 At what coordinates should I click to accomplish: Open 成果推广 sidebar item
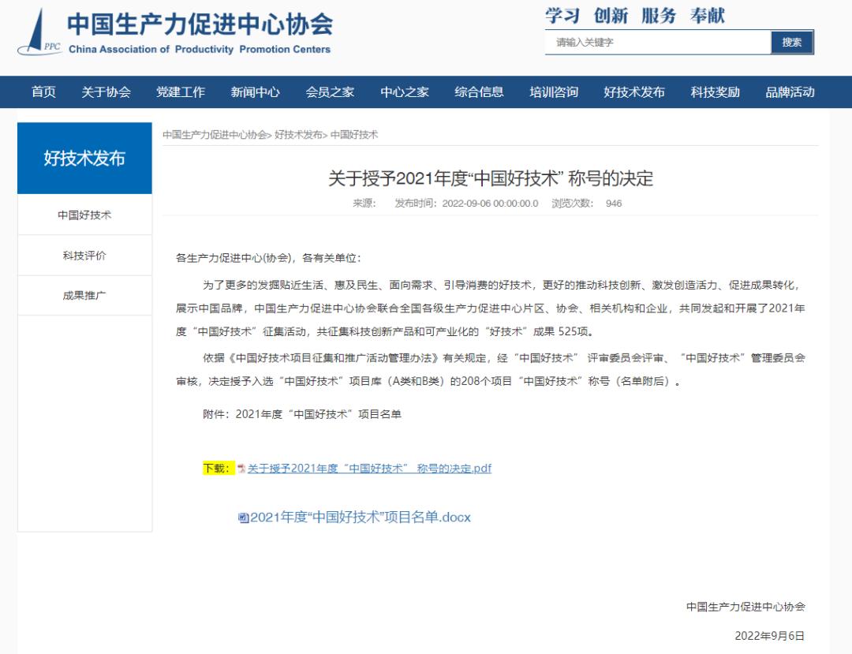(84, 296)
